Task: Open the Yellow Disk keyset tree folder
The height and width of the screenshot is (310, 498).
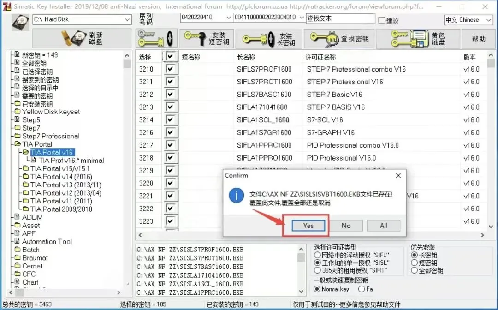Action: point(51,112)
